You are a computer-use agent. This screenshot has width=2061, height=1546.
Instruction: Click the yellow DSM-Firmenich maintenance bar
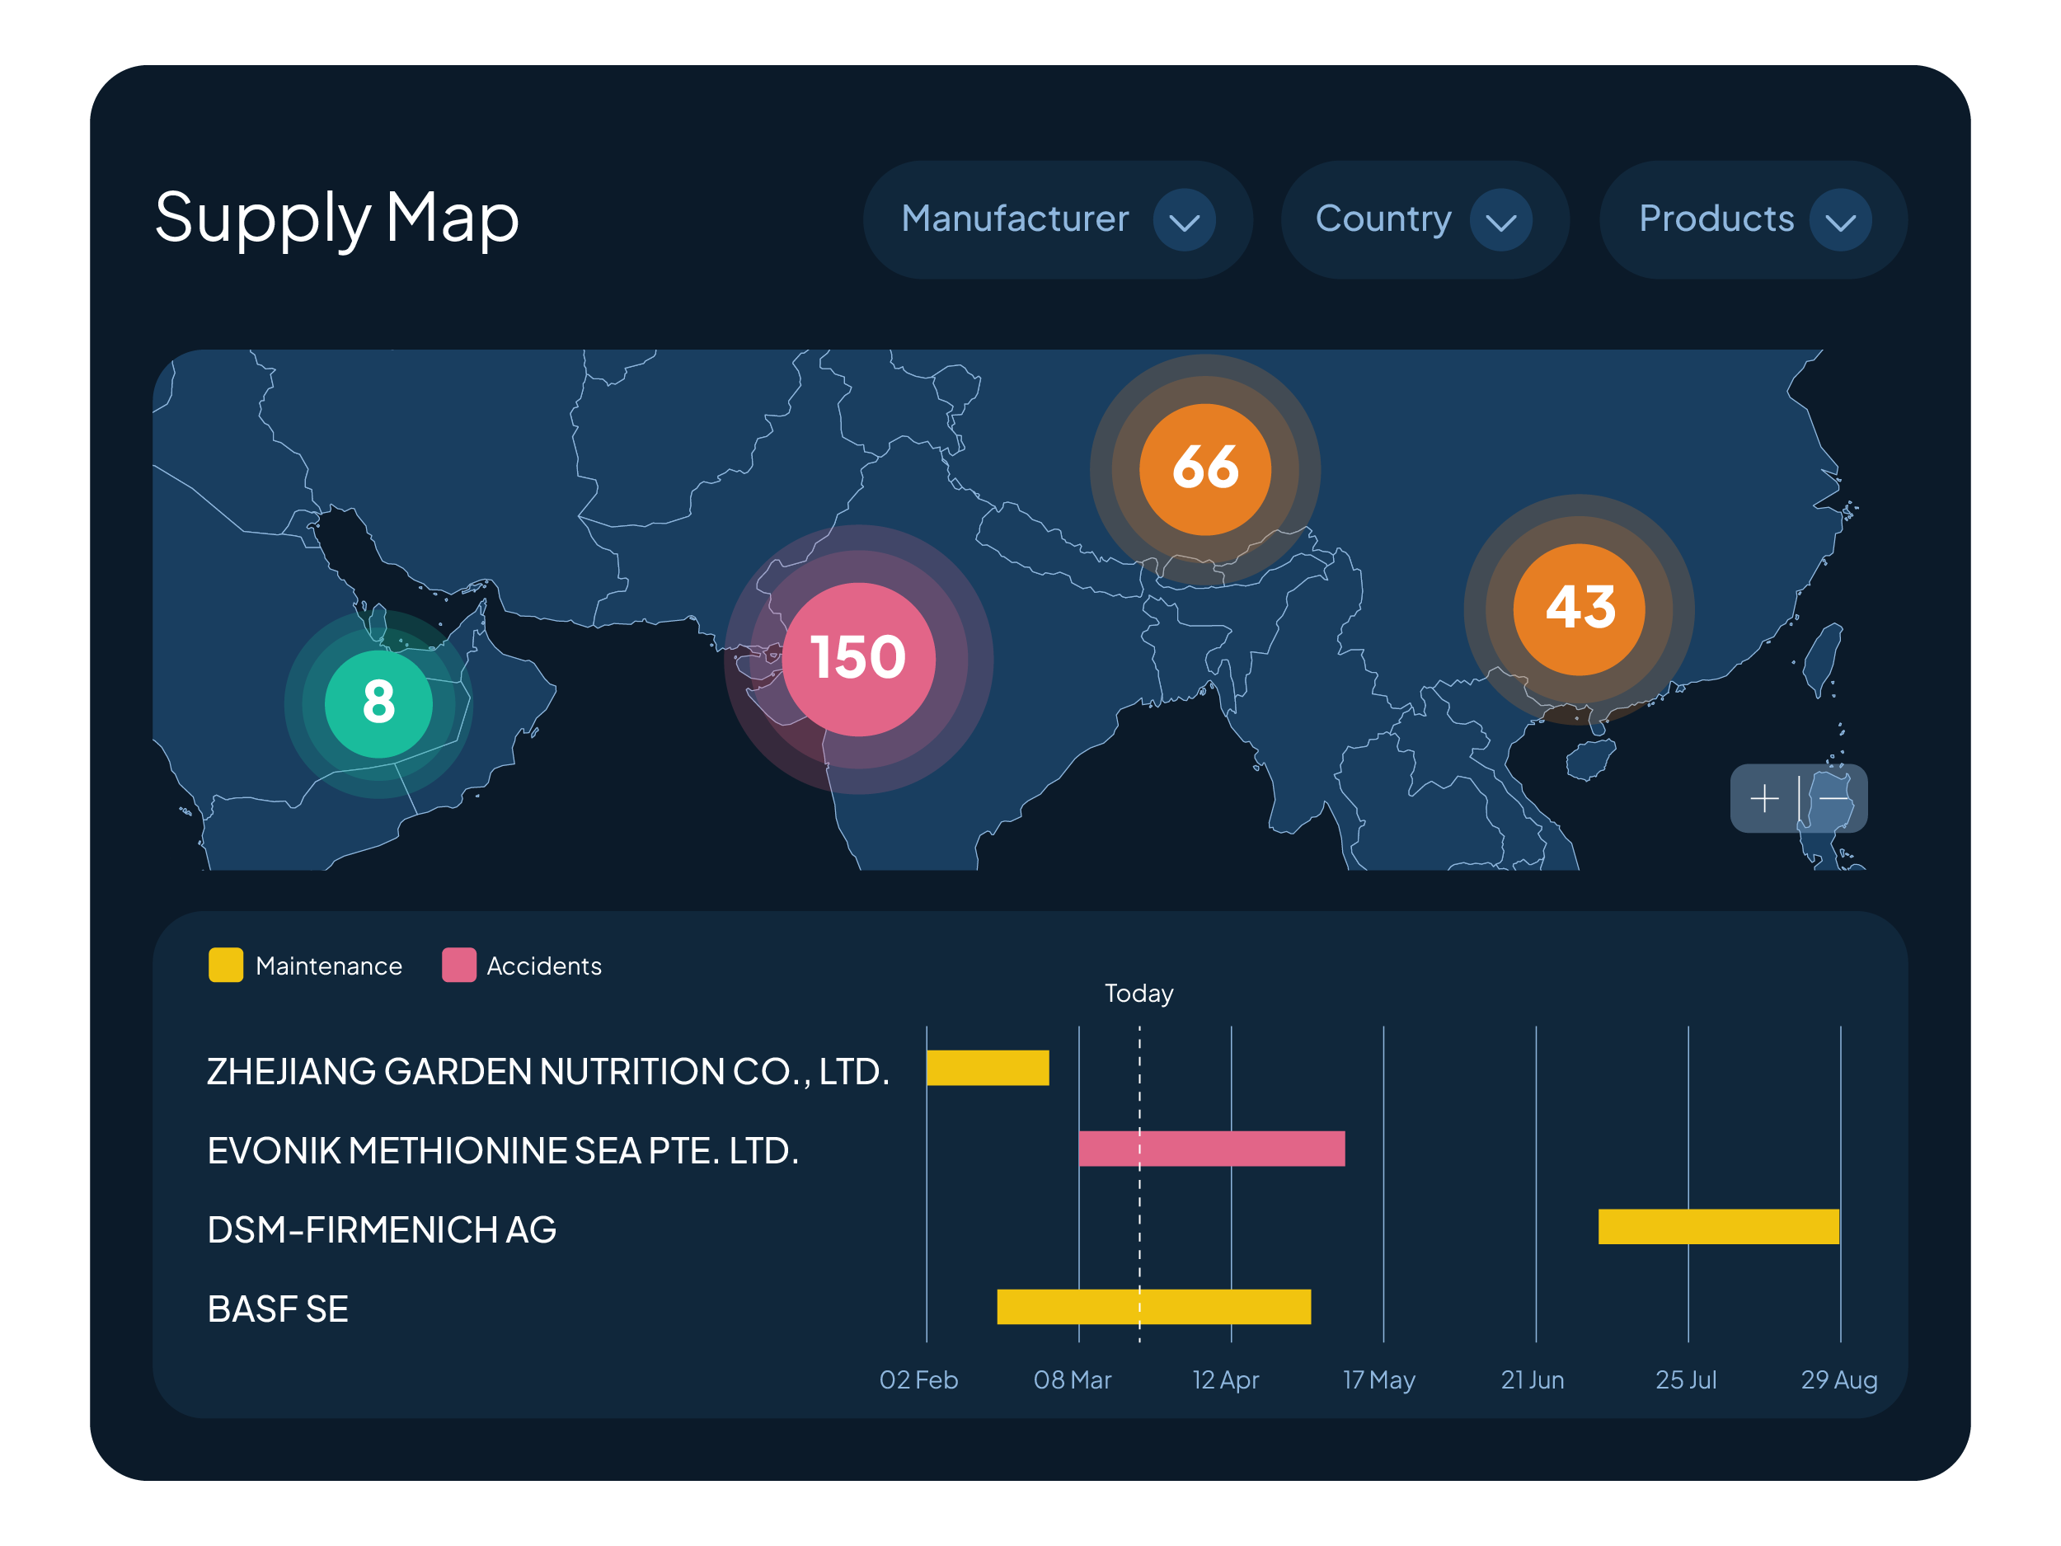pos(1717,1225)
